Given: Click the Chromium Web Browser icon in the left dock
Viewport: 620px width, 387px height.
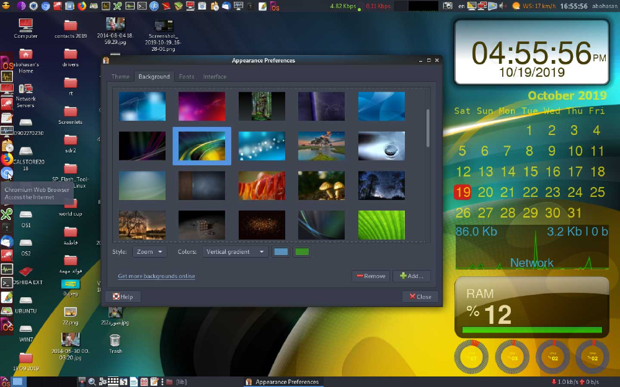Looking at the screenshot, I should pyautogui.click(x=7, y=173).
